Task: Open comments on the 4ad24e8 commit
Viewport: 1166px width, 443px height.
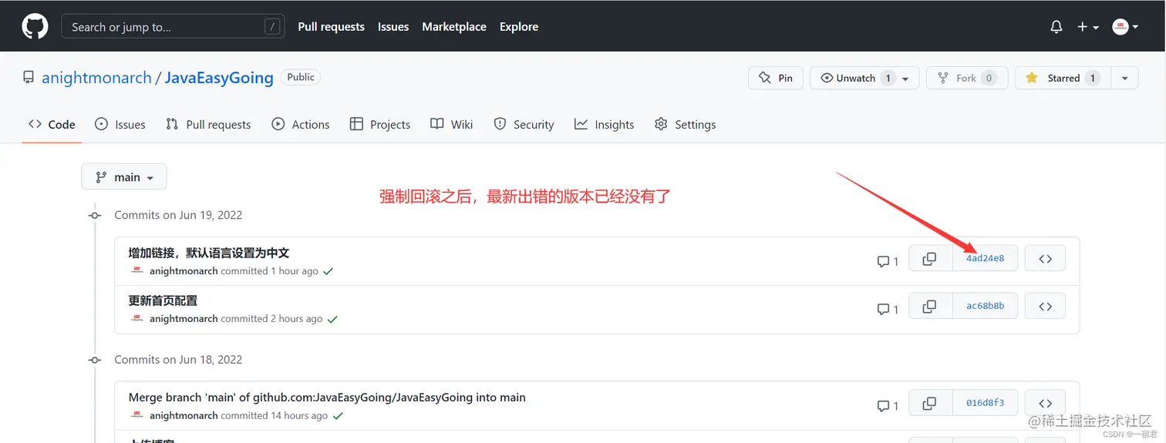Action: pyautogui.click(x=888, y=261)
